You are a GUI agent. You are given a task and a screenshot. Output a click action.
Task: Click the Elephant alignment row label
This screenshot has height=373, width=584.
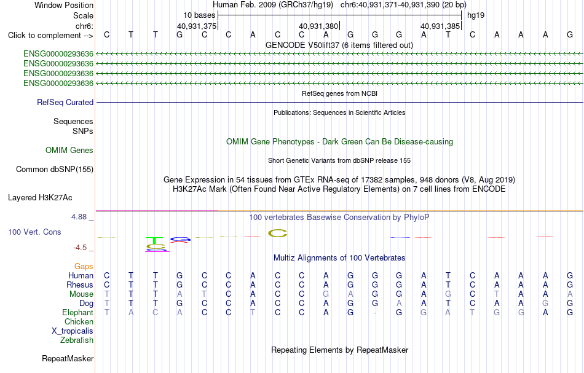(x=77, y=313)
